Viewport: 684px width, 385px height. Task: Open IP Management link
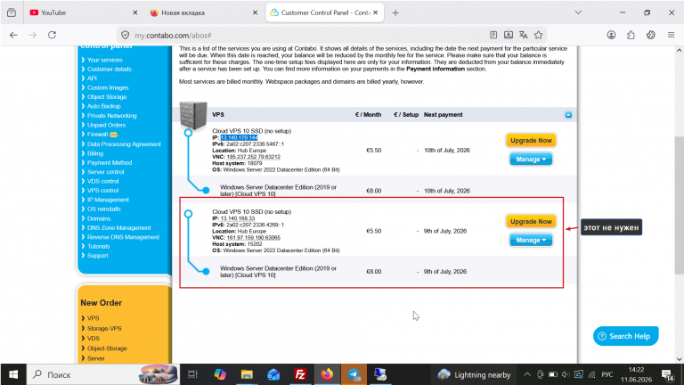click(108, 200)
